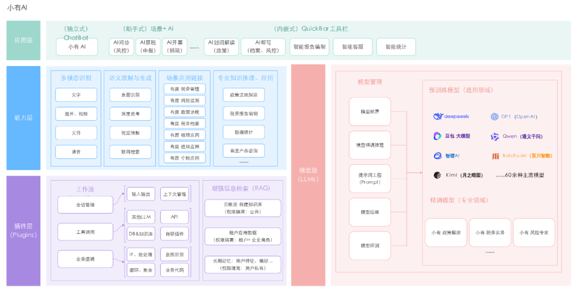Click the 有度 风险监测 box
This screenshot has width=575, height=293.
[x=185, y=101]
